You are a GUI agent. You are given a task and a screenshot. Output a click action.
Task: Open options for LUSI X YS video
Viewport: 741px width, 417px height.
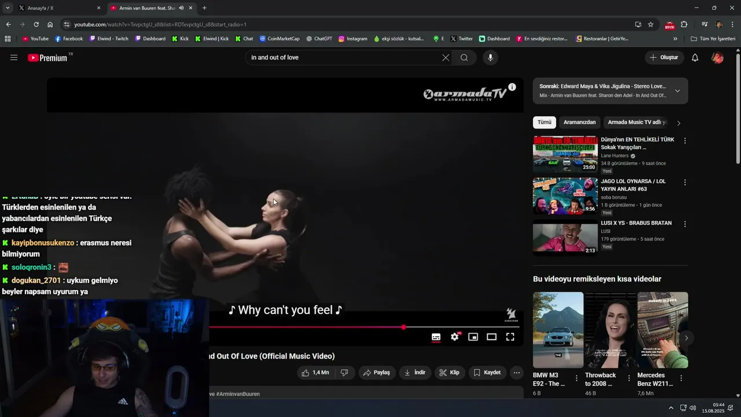pyautogui.click(x=685, y=224)
